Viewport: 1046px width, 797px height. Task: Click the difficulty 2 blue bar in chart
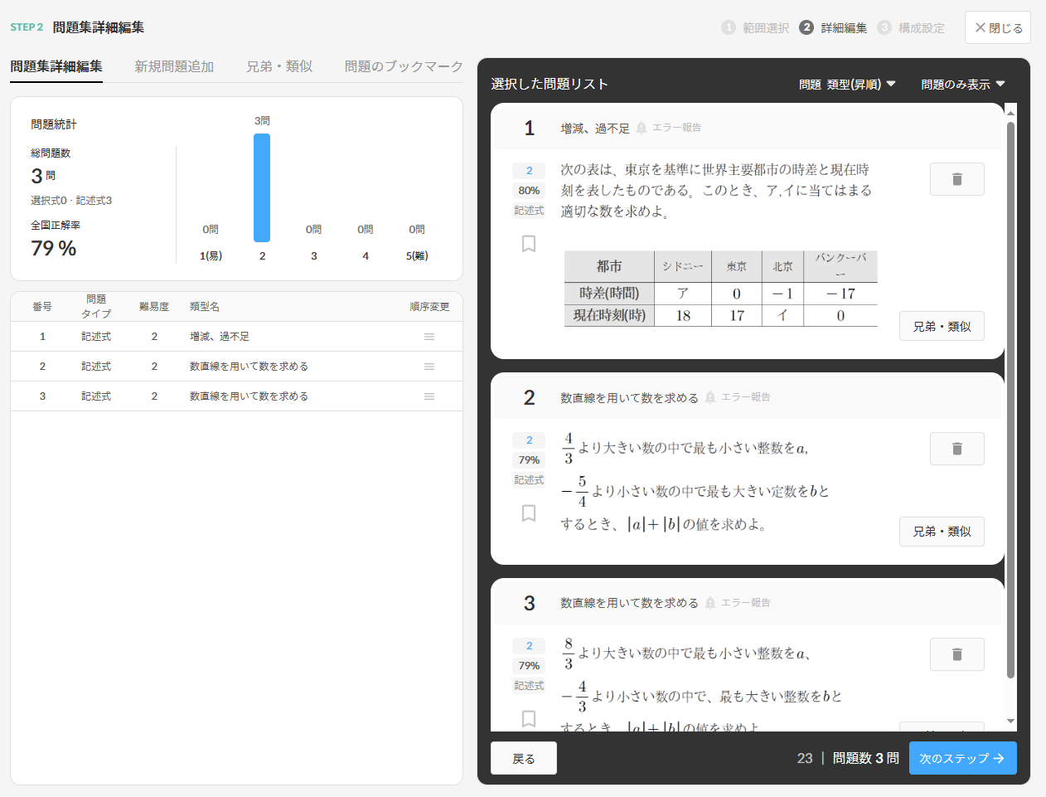point(262,187)
